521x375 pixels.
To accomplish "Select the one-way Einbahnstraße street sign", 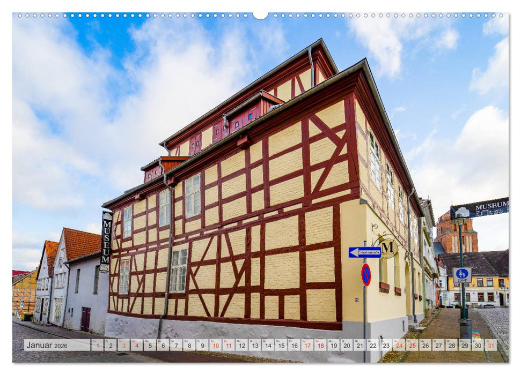I will [364, 252].
